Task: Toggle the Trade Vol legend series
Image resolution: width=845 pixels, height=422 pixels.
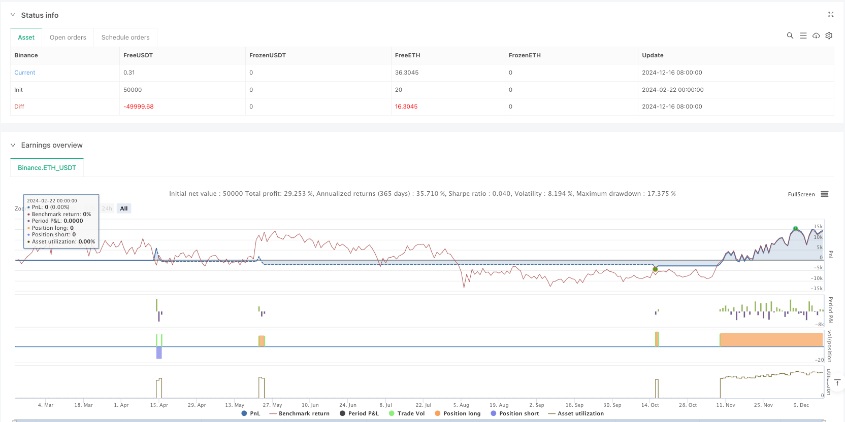Action: [x=407, y=413]
